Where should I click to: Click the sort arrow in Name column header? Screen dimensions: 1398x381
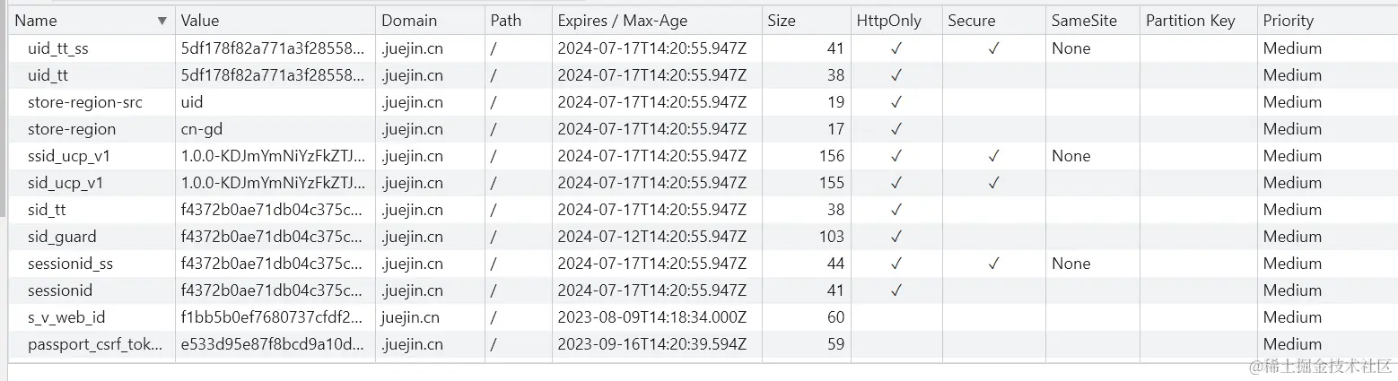coord(162,21)
